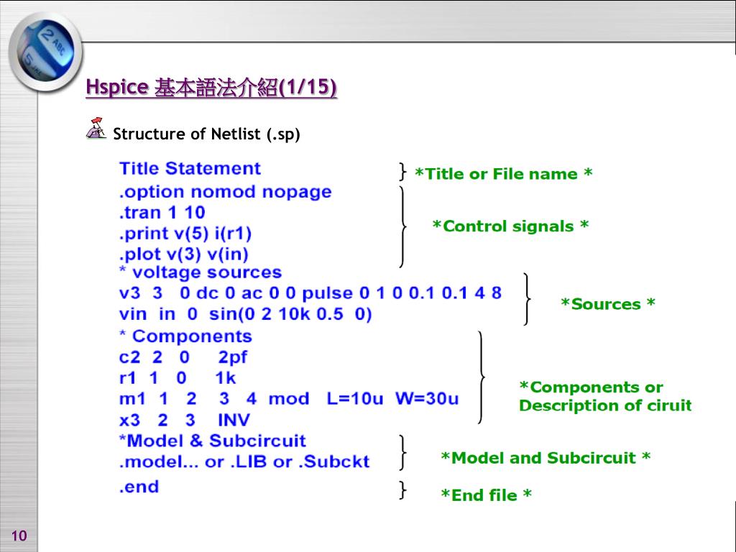Click the comment * voltage sources
Viewport: 736px width, 552px height.
(201, 272)
